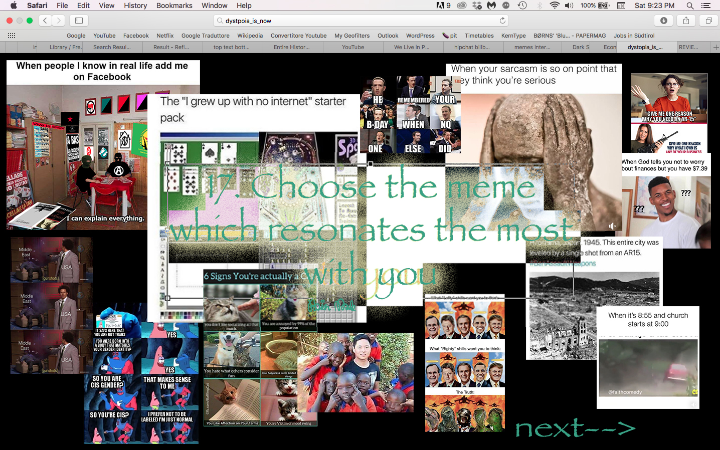This screenshot has height=450, width=720.
Task: Open the Google bookmark
Action: pyautogui.click(x=76, y=36)
